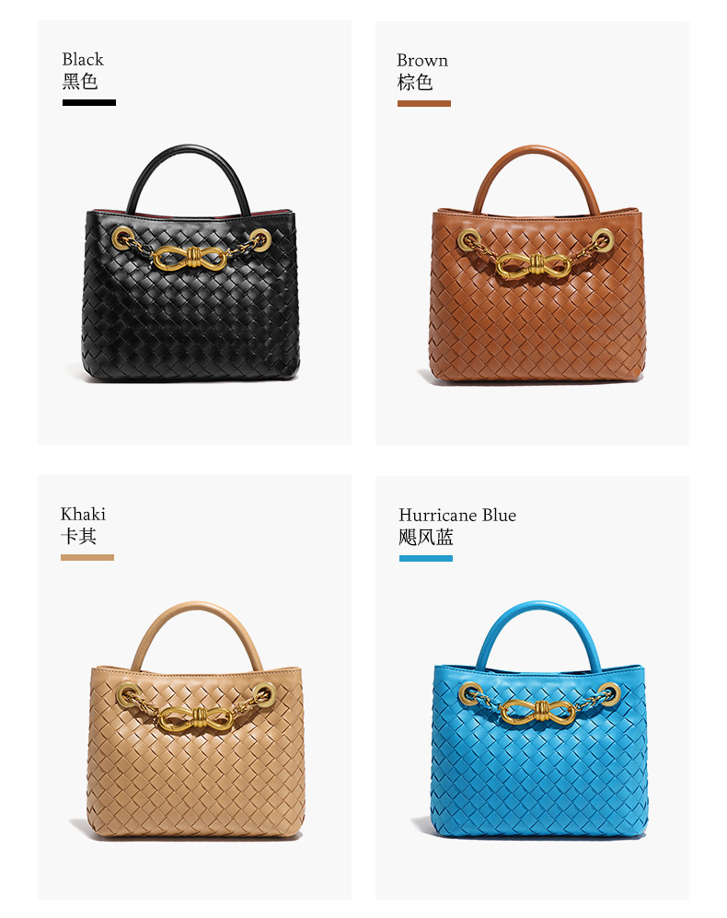727x918 pixels.
Task: Click the 'Brown' English label
Action: point(422,60)
